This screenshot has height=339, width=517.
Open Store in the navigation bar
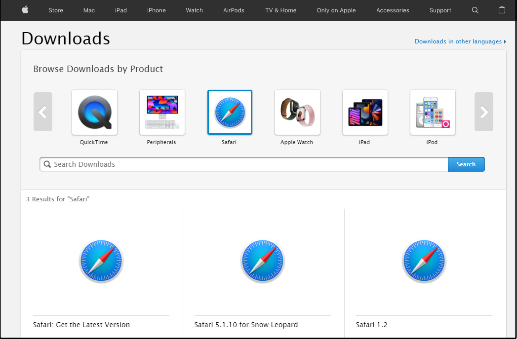point(56,10)
